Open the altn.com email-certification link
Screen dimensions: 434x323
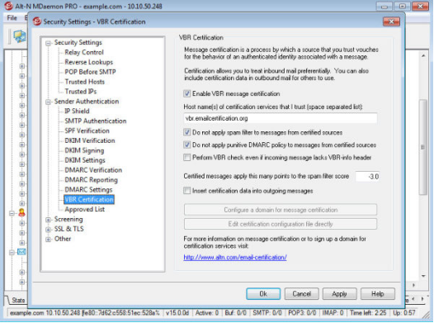tap(235, 258)
